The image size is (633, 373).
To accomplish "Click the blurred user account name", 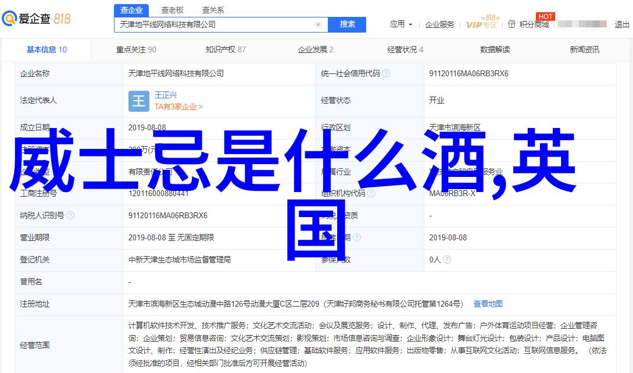I will tap(582, 24).
